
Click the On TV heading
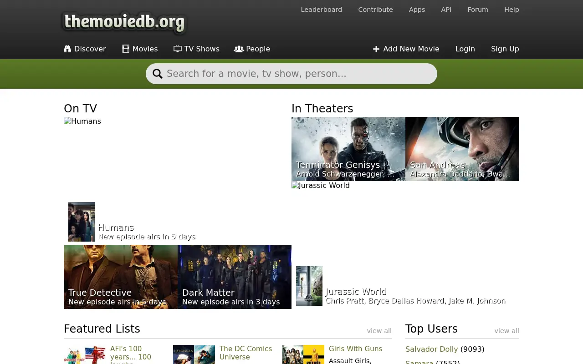(80, 109)
